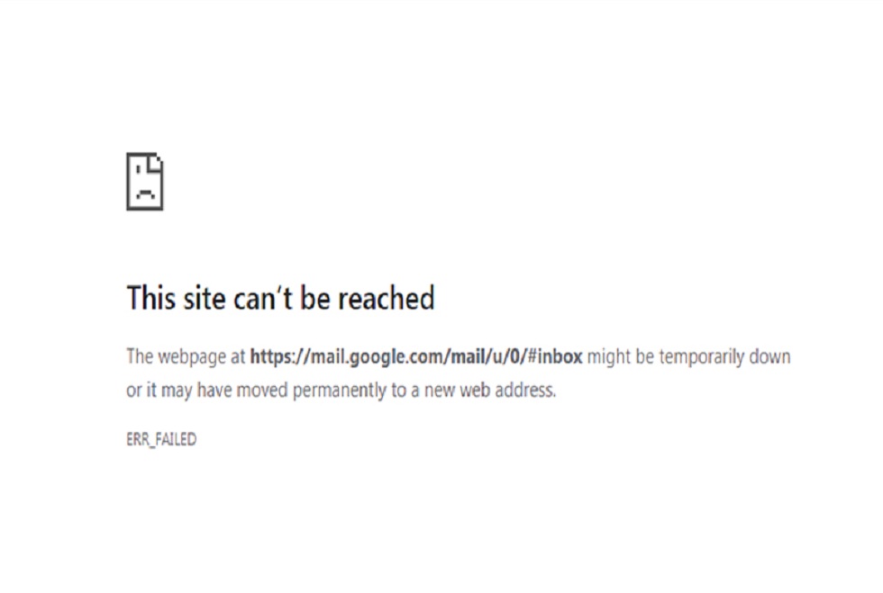
Task: Click the 'https://' prefix of the URL
Action: point(280,356)
